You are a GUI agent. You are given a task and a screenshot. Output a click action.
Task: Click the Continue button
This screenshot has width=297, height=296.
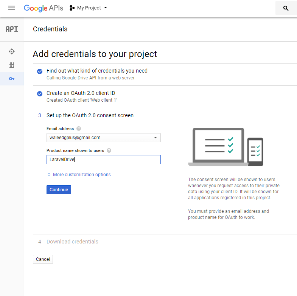[59, 190]
